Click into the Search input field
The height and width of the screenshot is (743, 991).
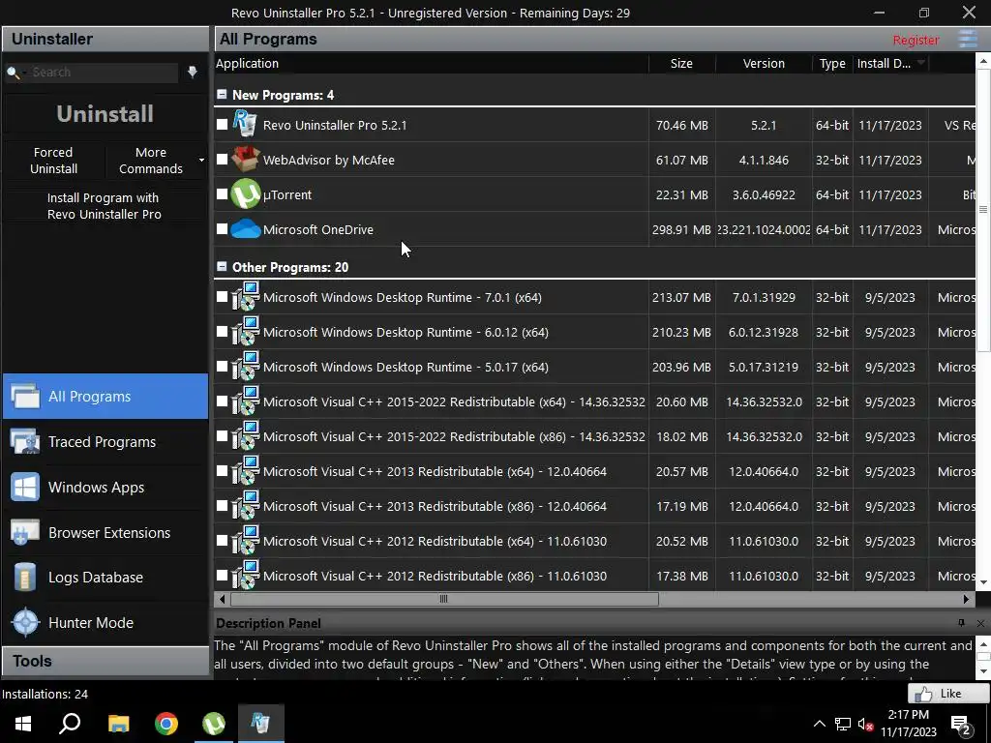(x=101, y=73)
